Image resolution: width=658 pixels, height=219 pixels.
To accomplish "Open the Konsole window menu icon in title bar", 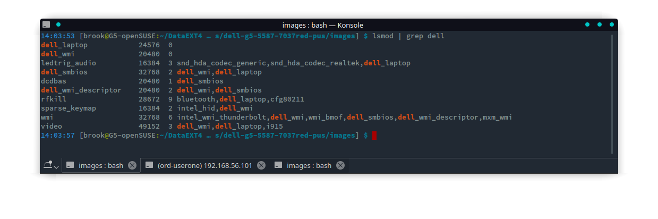I will click(x=47, y=24).
